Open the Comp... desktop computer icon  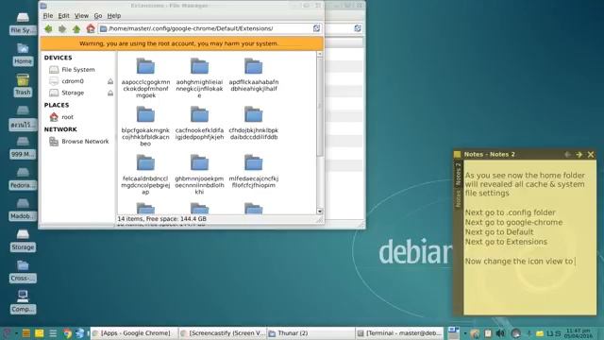coord(23,302)
